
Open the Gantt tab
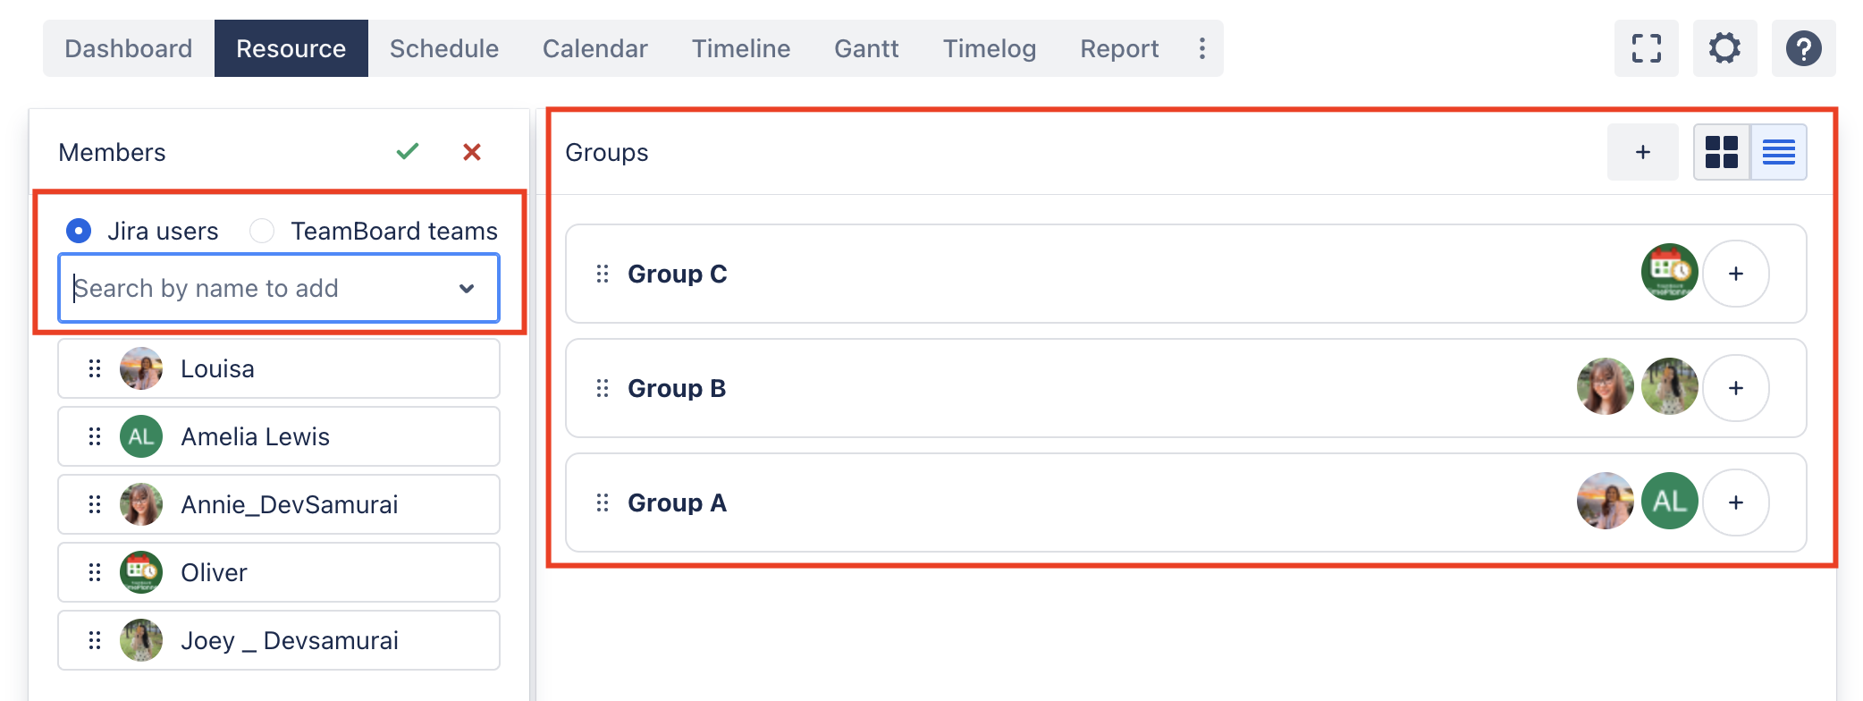pos(865,48)
